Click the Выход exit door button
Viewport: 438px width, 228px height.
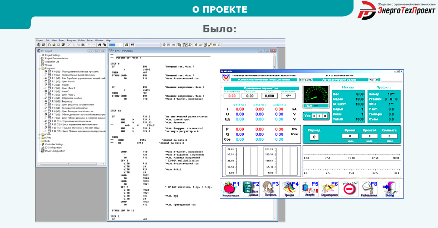click(390, 189)
